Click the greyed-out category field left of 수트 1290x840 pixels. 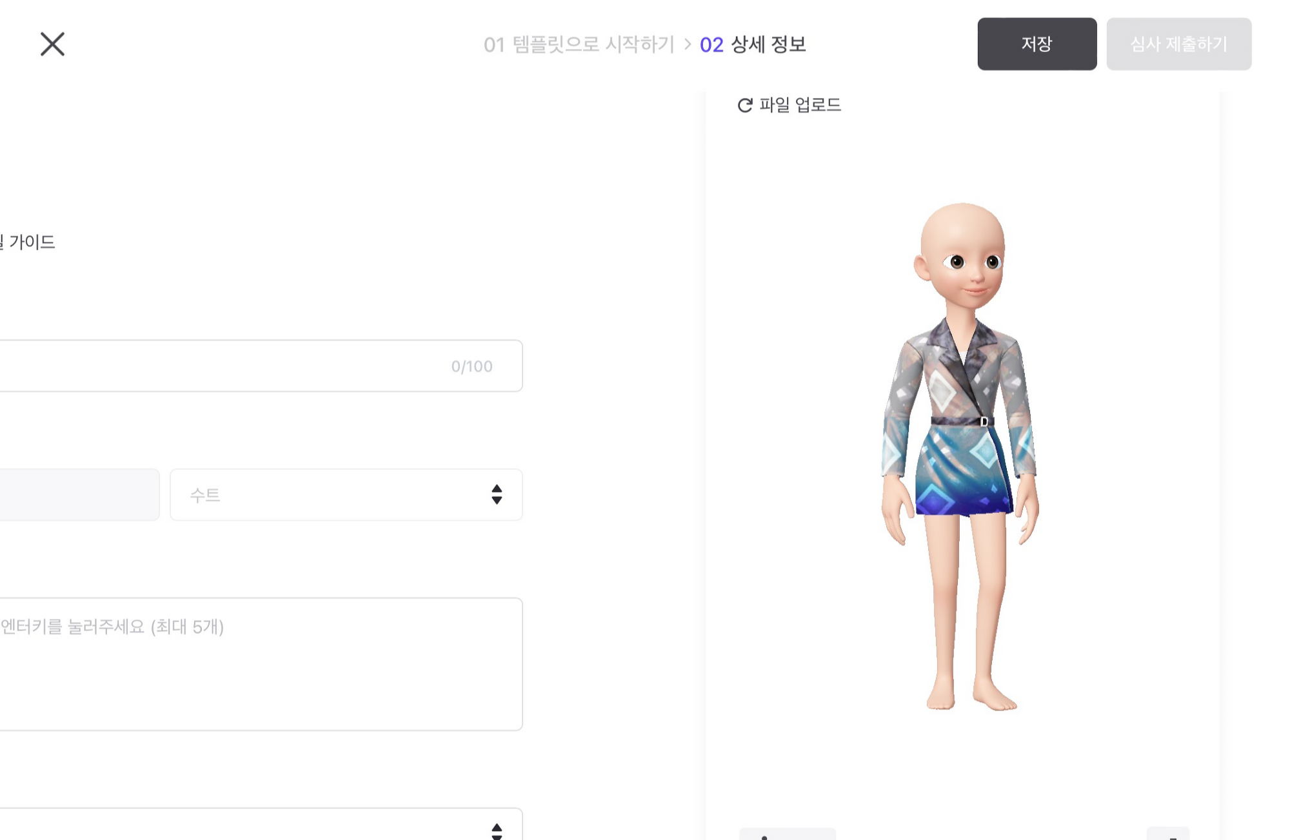pyautogui.click(x=79, y=494)
